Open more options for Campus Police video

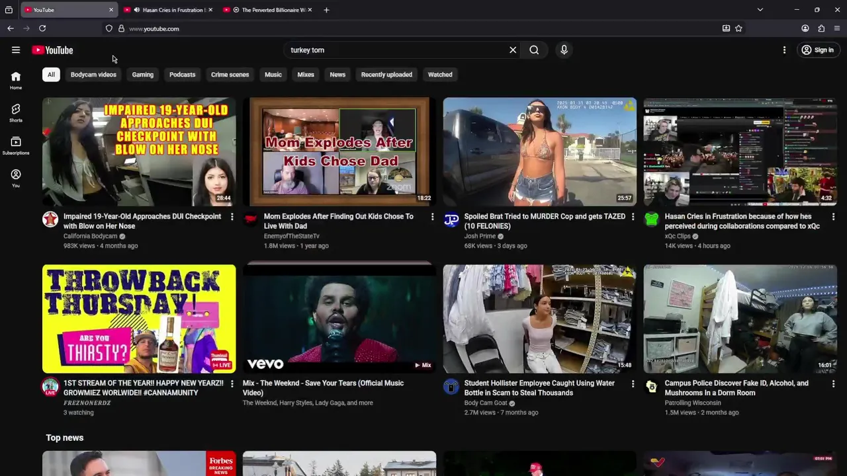[x=833, y=383]
